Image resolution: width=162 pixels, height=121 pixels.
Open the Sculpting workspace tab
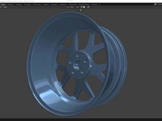[x=19, y=5]
